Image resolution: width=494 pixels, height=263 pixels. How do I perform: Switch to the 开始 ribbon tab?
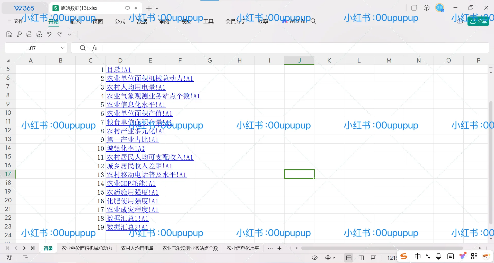(54, 21)
